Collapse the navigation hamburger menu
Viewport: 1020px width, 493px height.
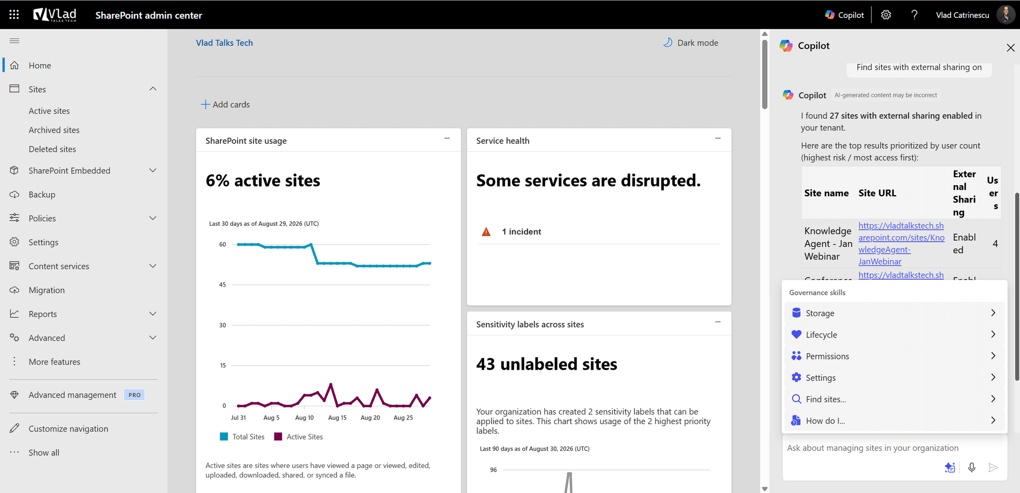[x=14, y=41]
